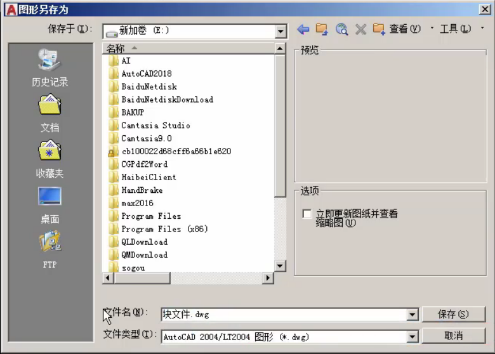Go up one folder level

(322, 29)
